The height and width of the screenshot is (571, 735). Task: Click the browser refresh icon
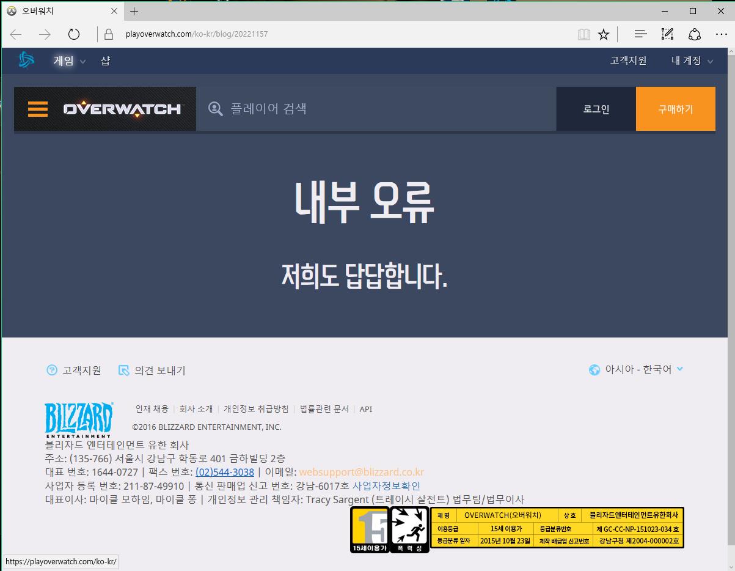74,34
